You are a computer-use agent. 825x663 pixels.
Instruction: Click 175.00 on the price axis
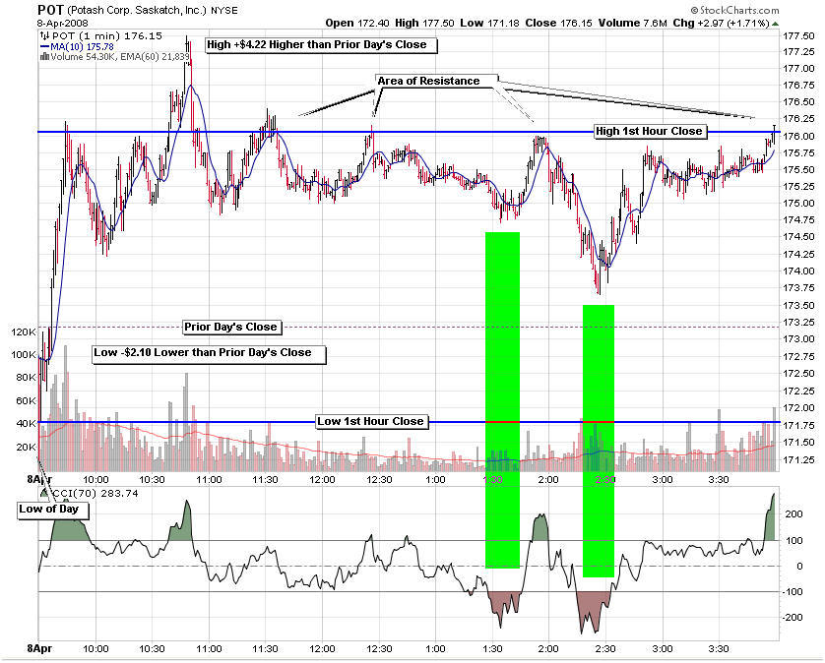point(797,203)
